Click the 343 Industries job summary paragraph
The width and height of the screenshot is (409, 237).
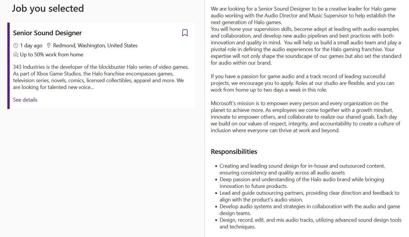(x=101, y=77)
